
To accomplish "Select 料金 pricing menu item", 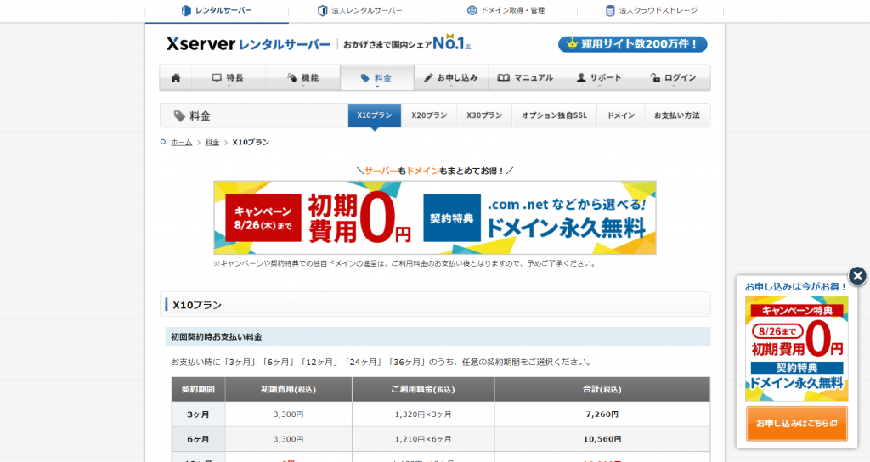I will tap(377, 77).
